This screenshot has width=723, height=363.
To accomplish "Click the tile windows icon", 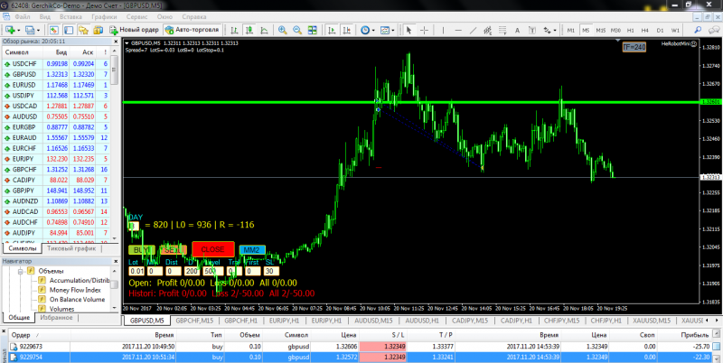I will click(x=312, y=30).
